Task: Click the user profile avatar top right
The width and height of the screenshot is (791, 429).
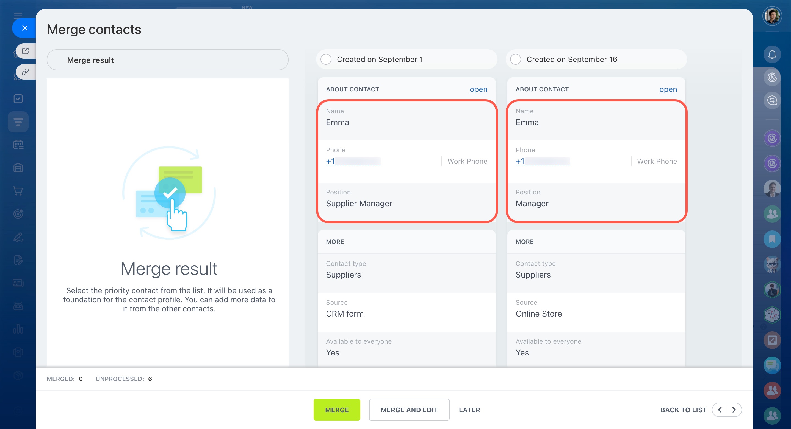Action: (x=772, y=15)
